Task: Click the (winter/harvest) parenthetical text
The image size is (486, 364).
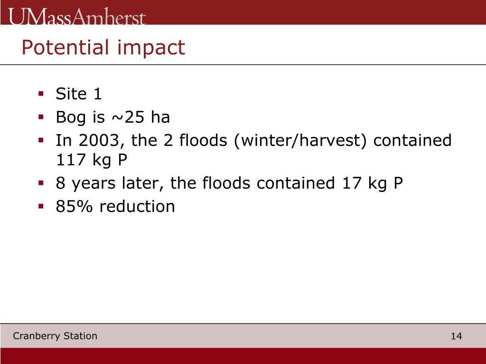Action: pos(300,140)
